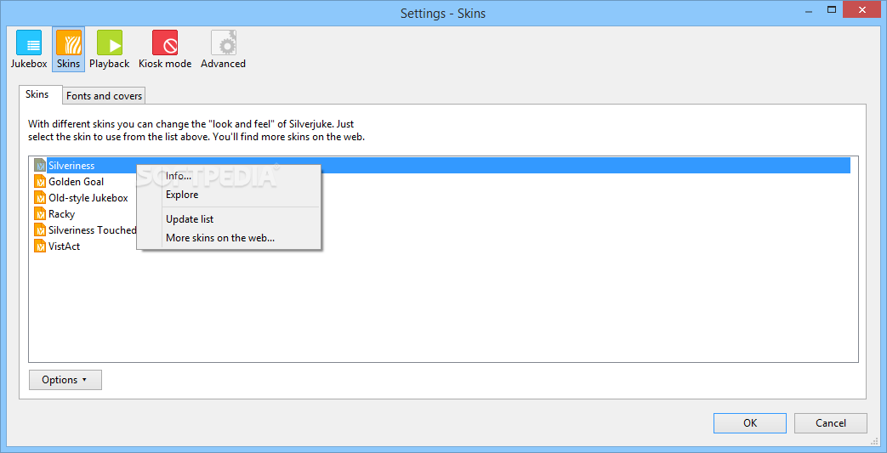
Task: Click the Racky skin file icon
Action: click(x=40, y=214)
